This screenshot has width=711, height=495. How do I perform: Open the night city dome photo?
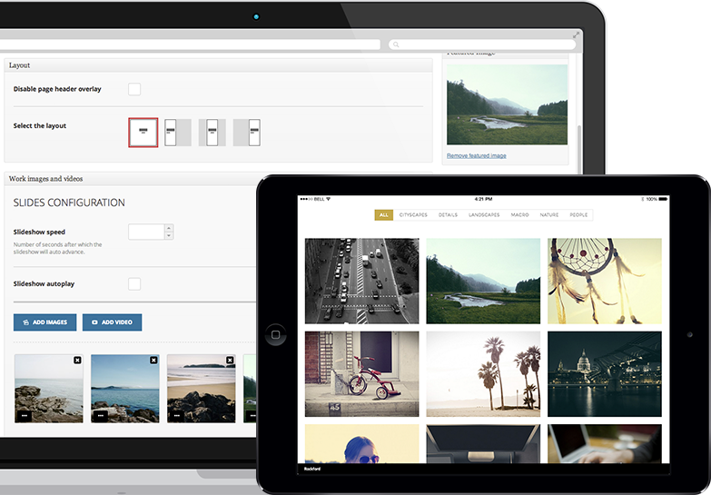click(605, 374)
